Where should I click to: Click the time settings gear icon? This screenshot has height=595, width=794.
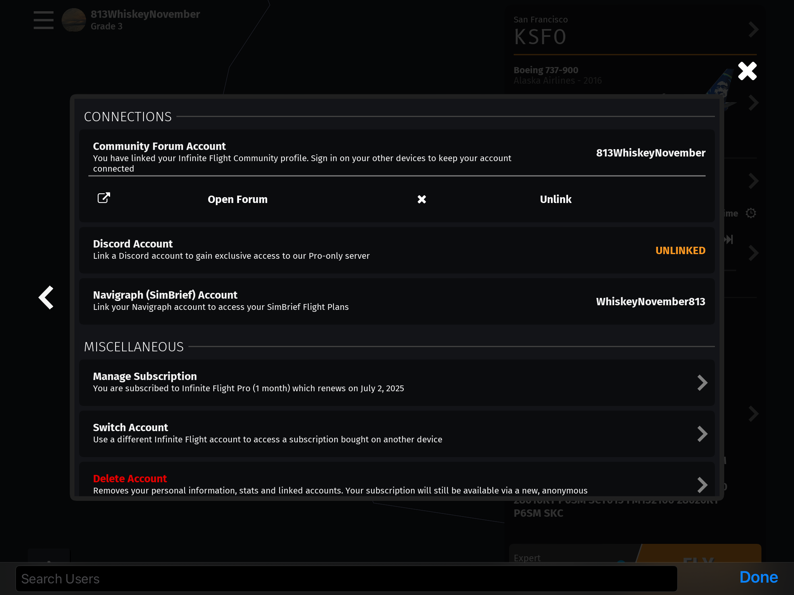[x=751, y=213]
